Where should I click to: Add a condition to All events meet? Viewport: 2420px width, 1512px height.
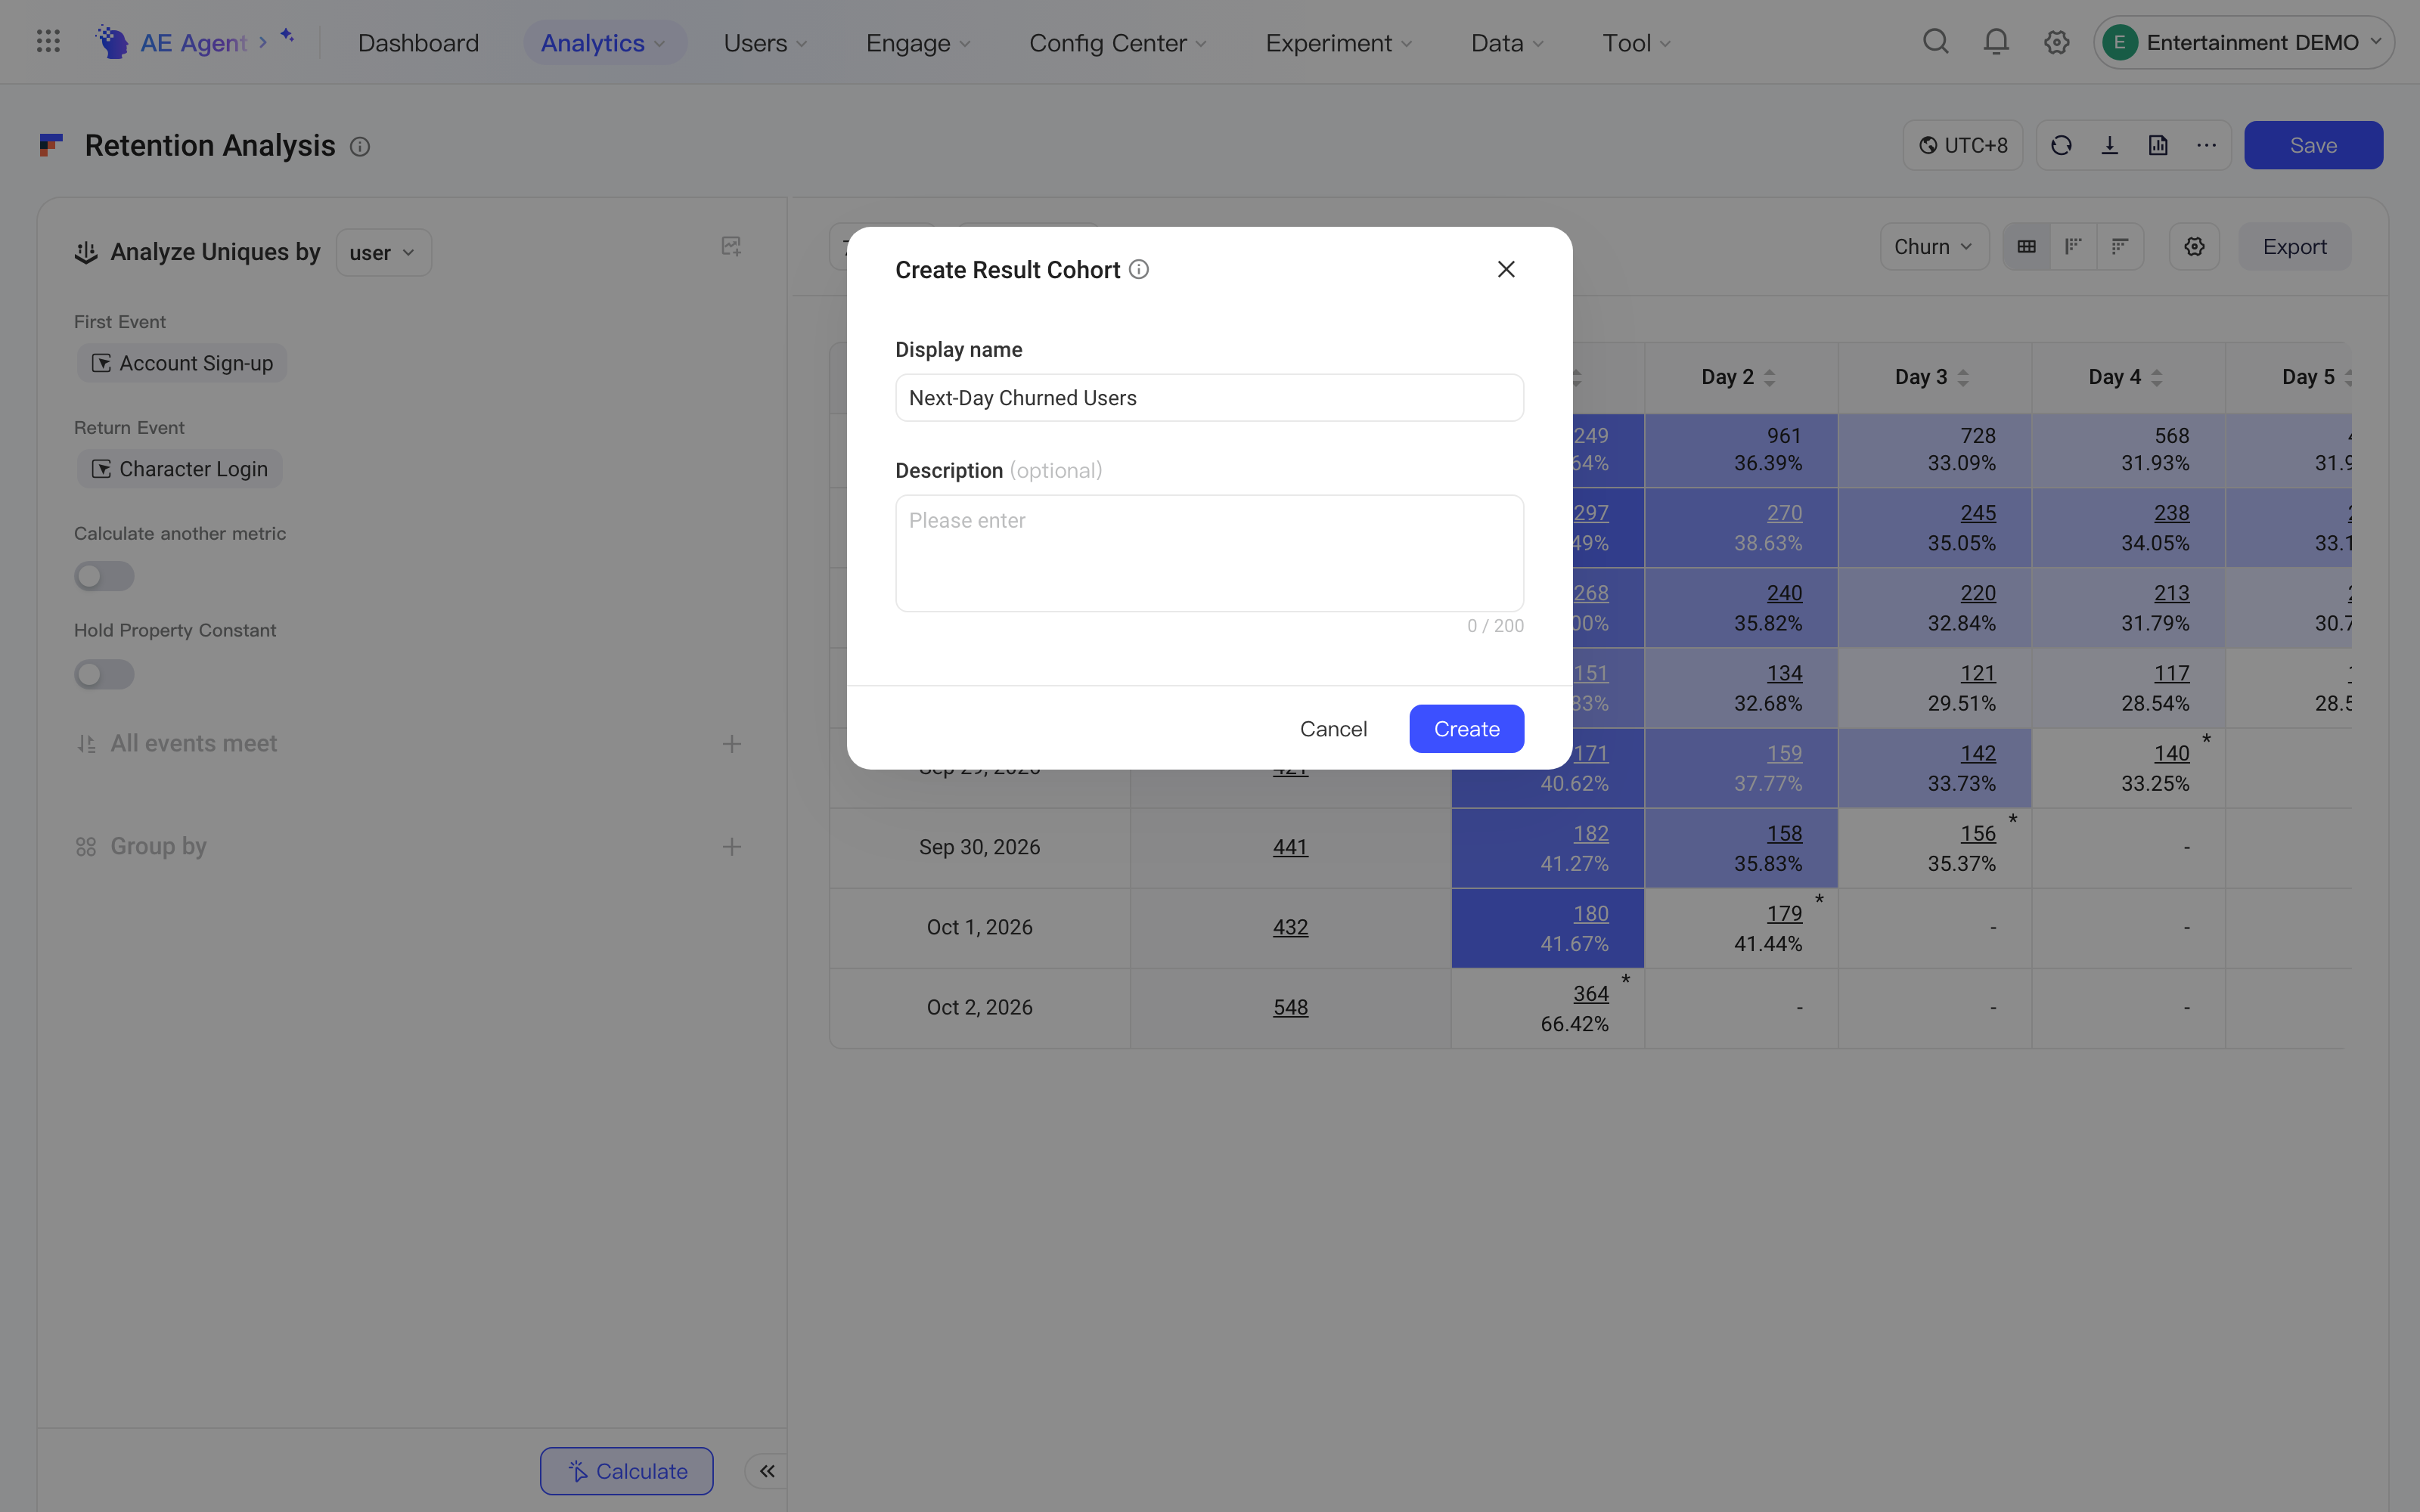pos(731,744)
